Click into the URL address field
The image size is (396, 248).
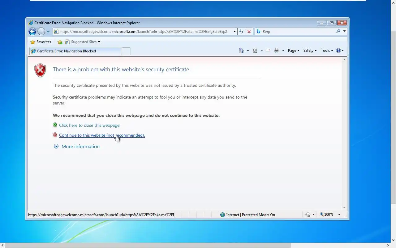[145, 31]
